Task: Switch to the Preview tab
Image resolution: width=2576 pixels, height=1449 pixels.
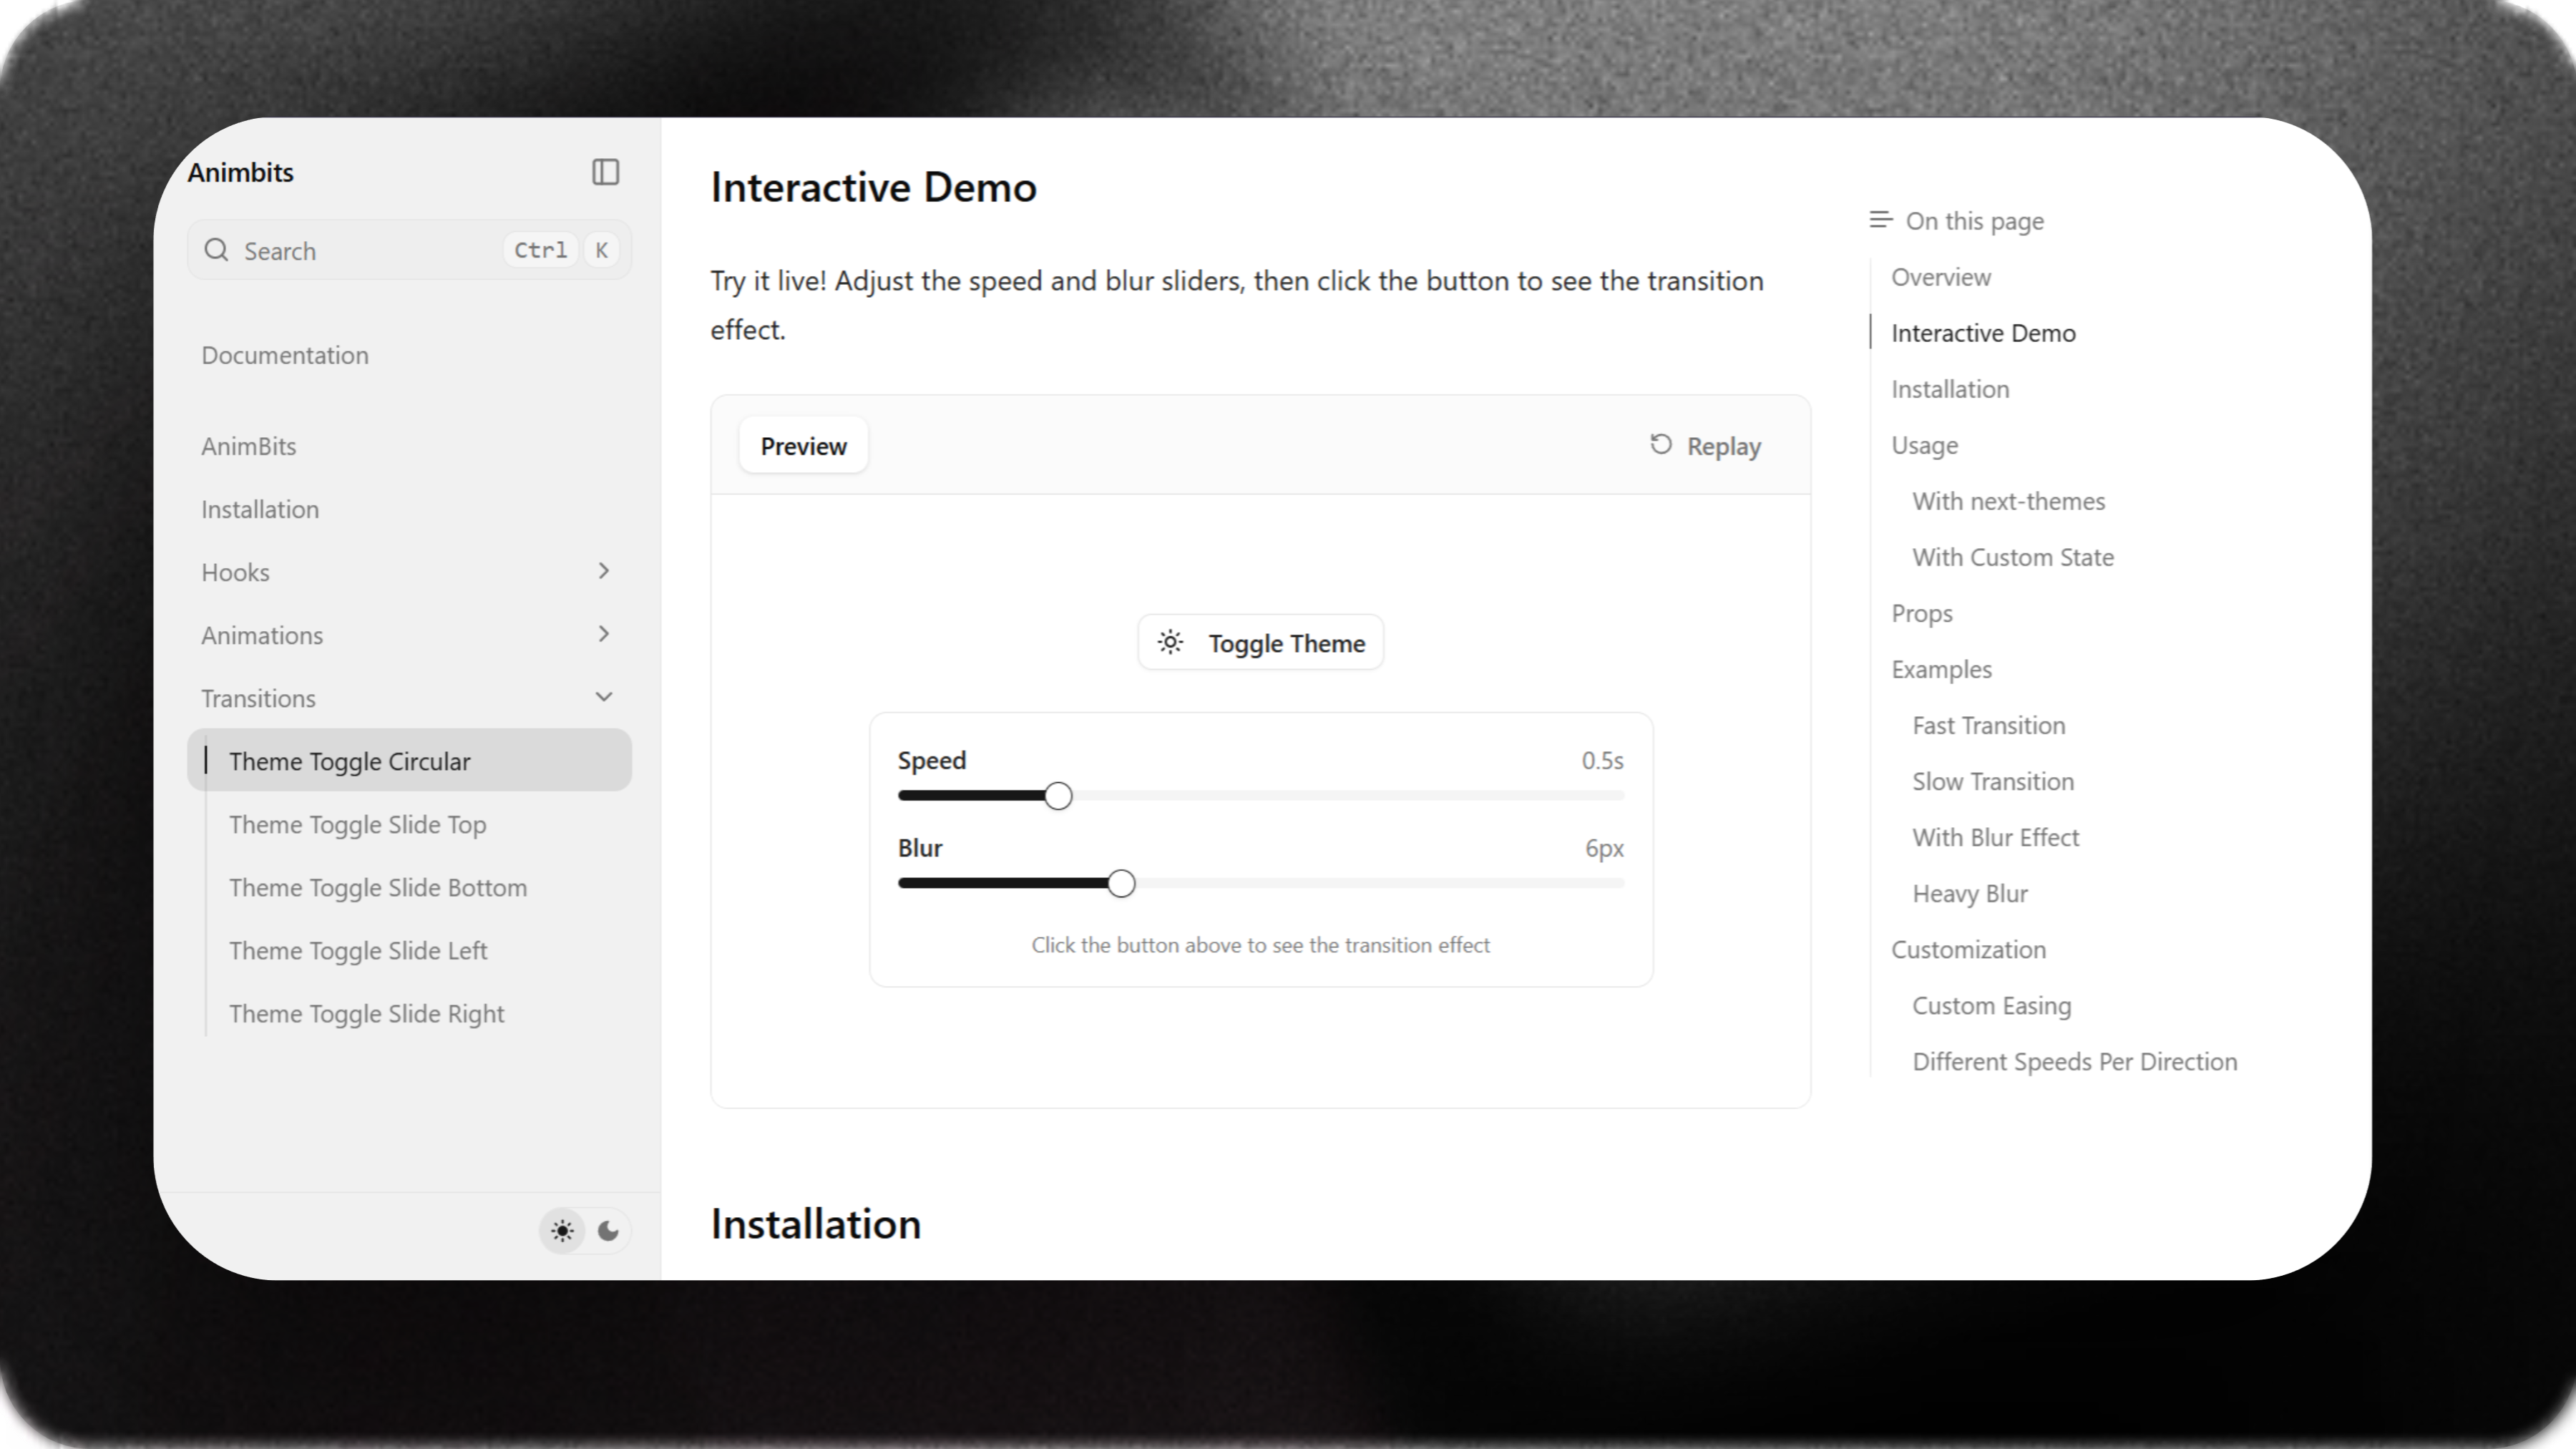Action: click(x=802, y=445)
